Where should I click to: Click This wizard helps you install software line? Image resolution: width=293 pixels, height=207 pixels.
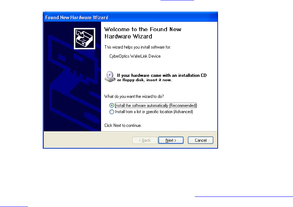138,47
